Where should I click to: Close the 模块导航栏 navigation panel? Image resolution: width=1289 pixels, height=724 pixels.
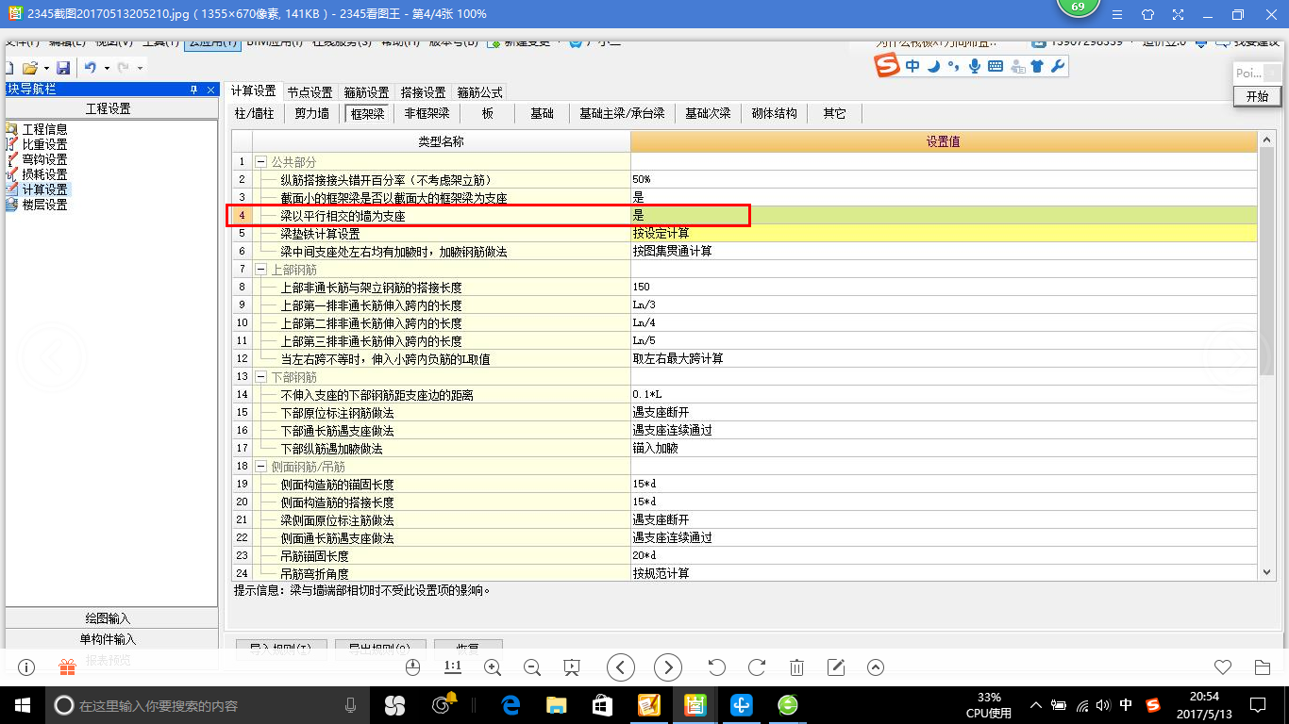coord(209,90)
